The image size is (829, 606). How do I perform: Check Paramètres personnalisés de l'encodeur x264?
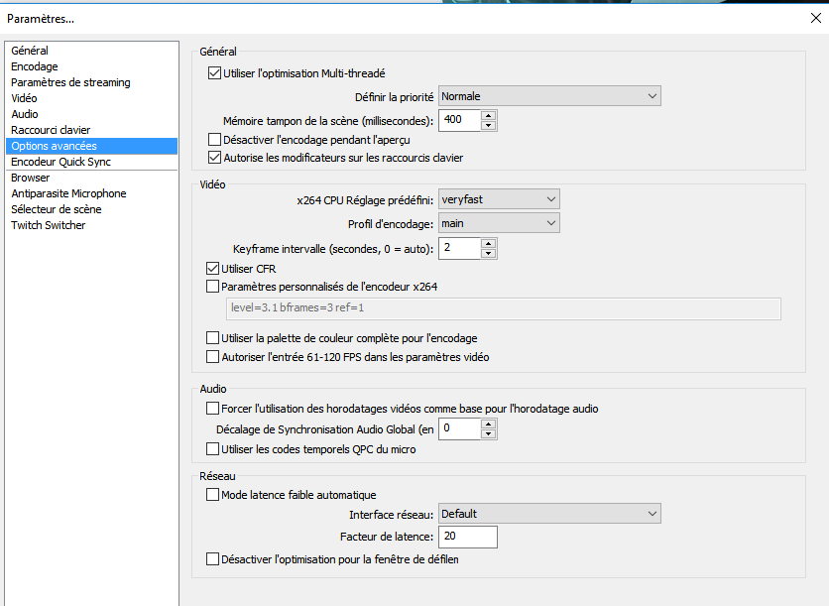[x=212, y=286]
